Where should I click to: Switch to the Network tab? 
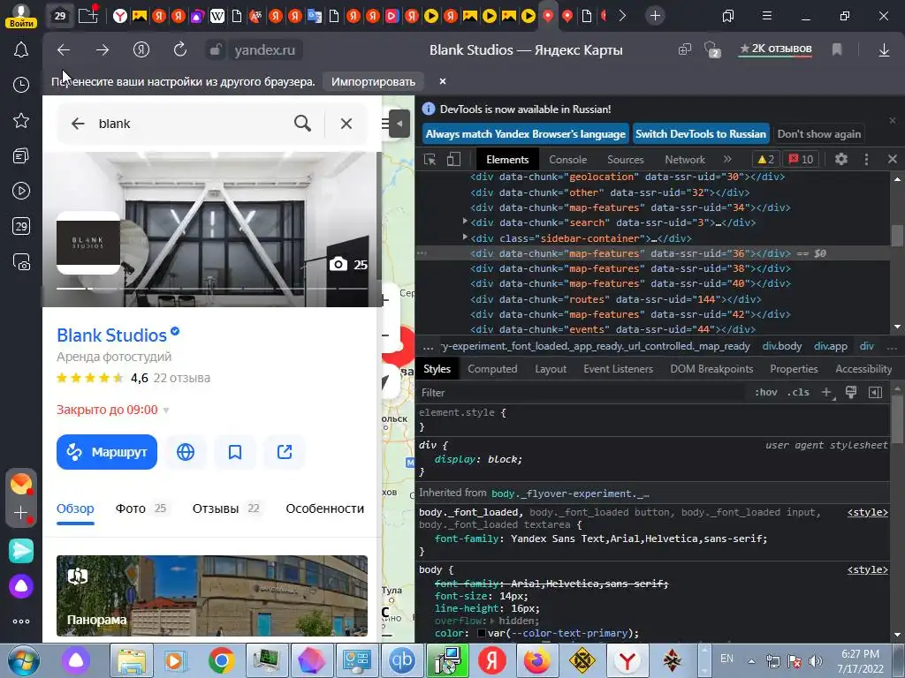point(685,160)
